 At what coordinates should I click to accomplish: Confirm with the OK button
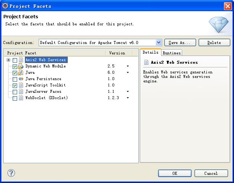tap(175, 173)
